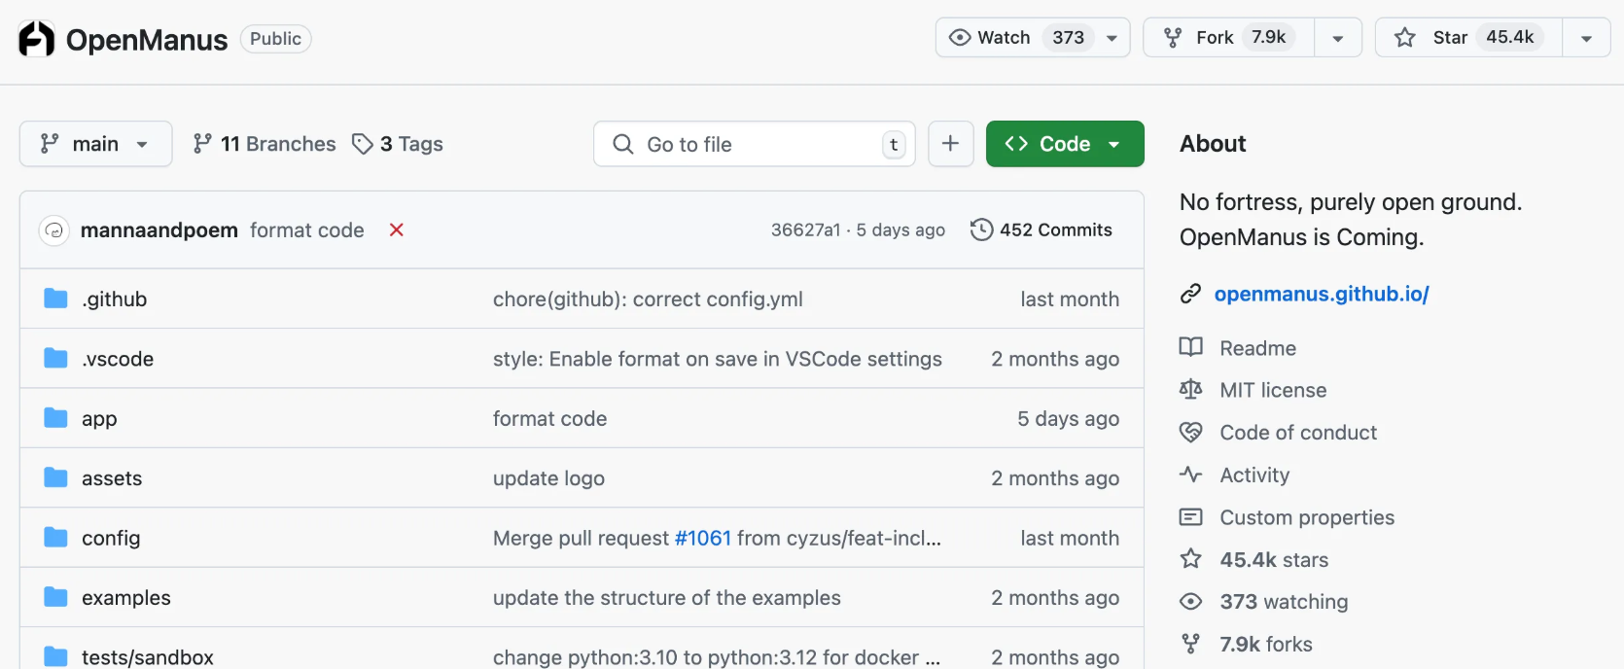1624x669 pixels.
Task: Click link chain icon beside website URL
Action: [x=1191, y=294]
